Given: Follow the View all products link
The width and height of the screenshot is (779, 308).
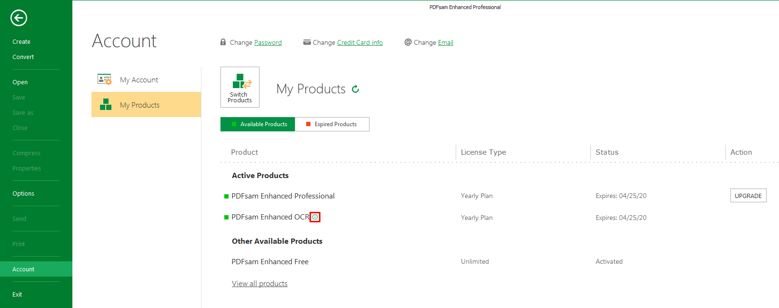Looking at the screenshot, I should pos(260,284).
